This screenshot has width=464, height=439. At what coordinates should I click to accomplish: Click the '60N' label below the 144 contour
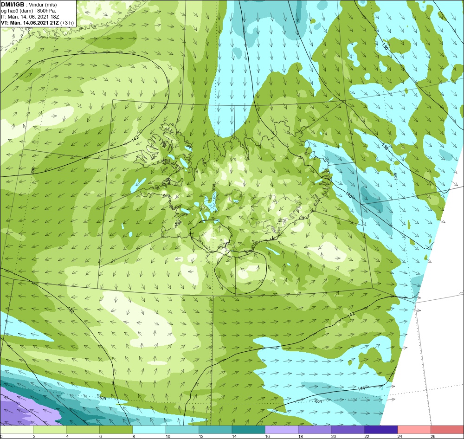click(x=318, y=401)
